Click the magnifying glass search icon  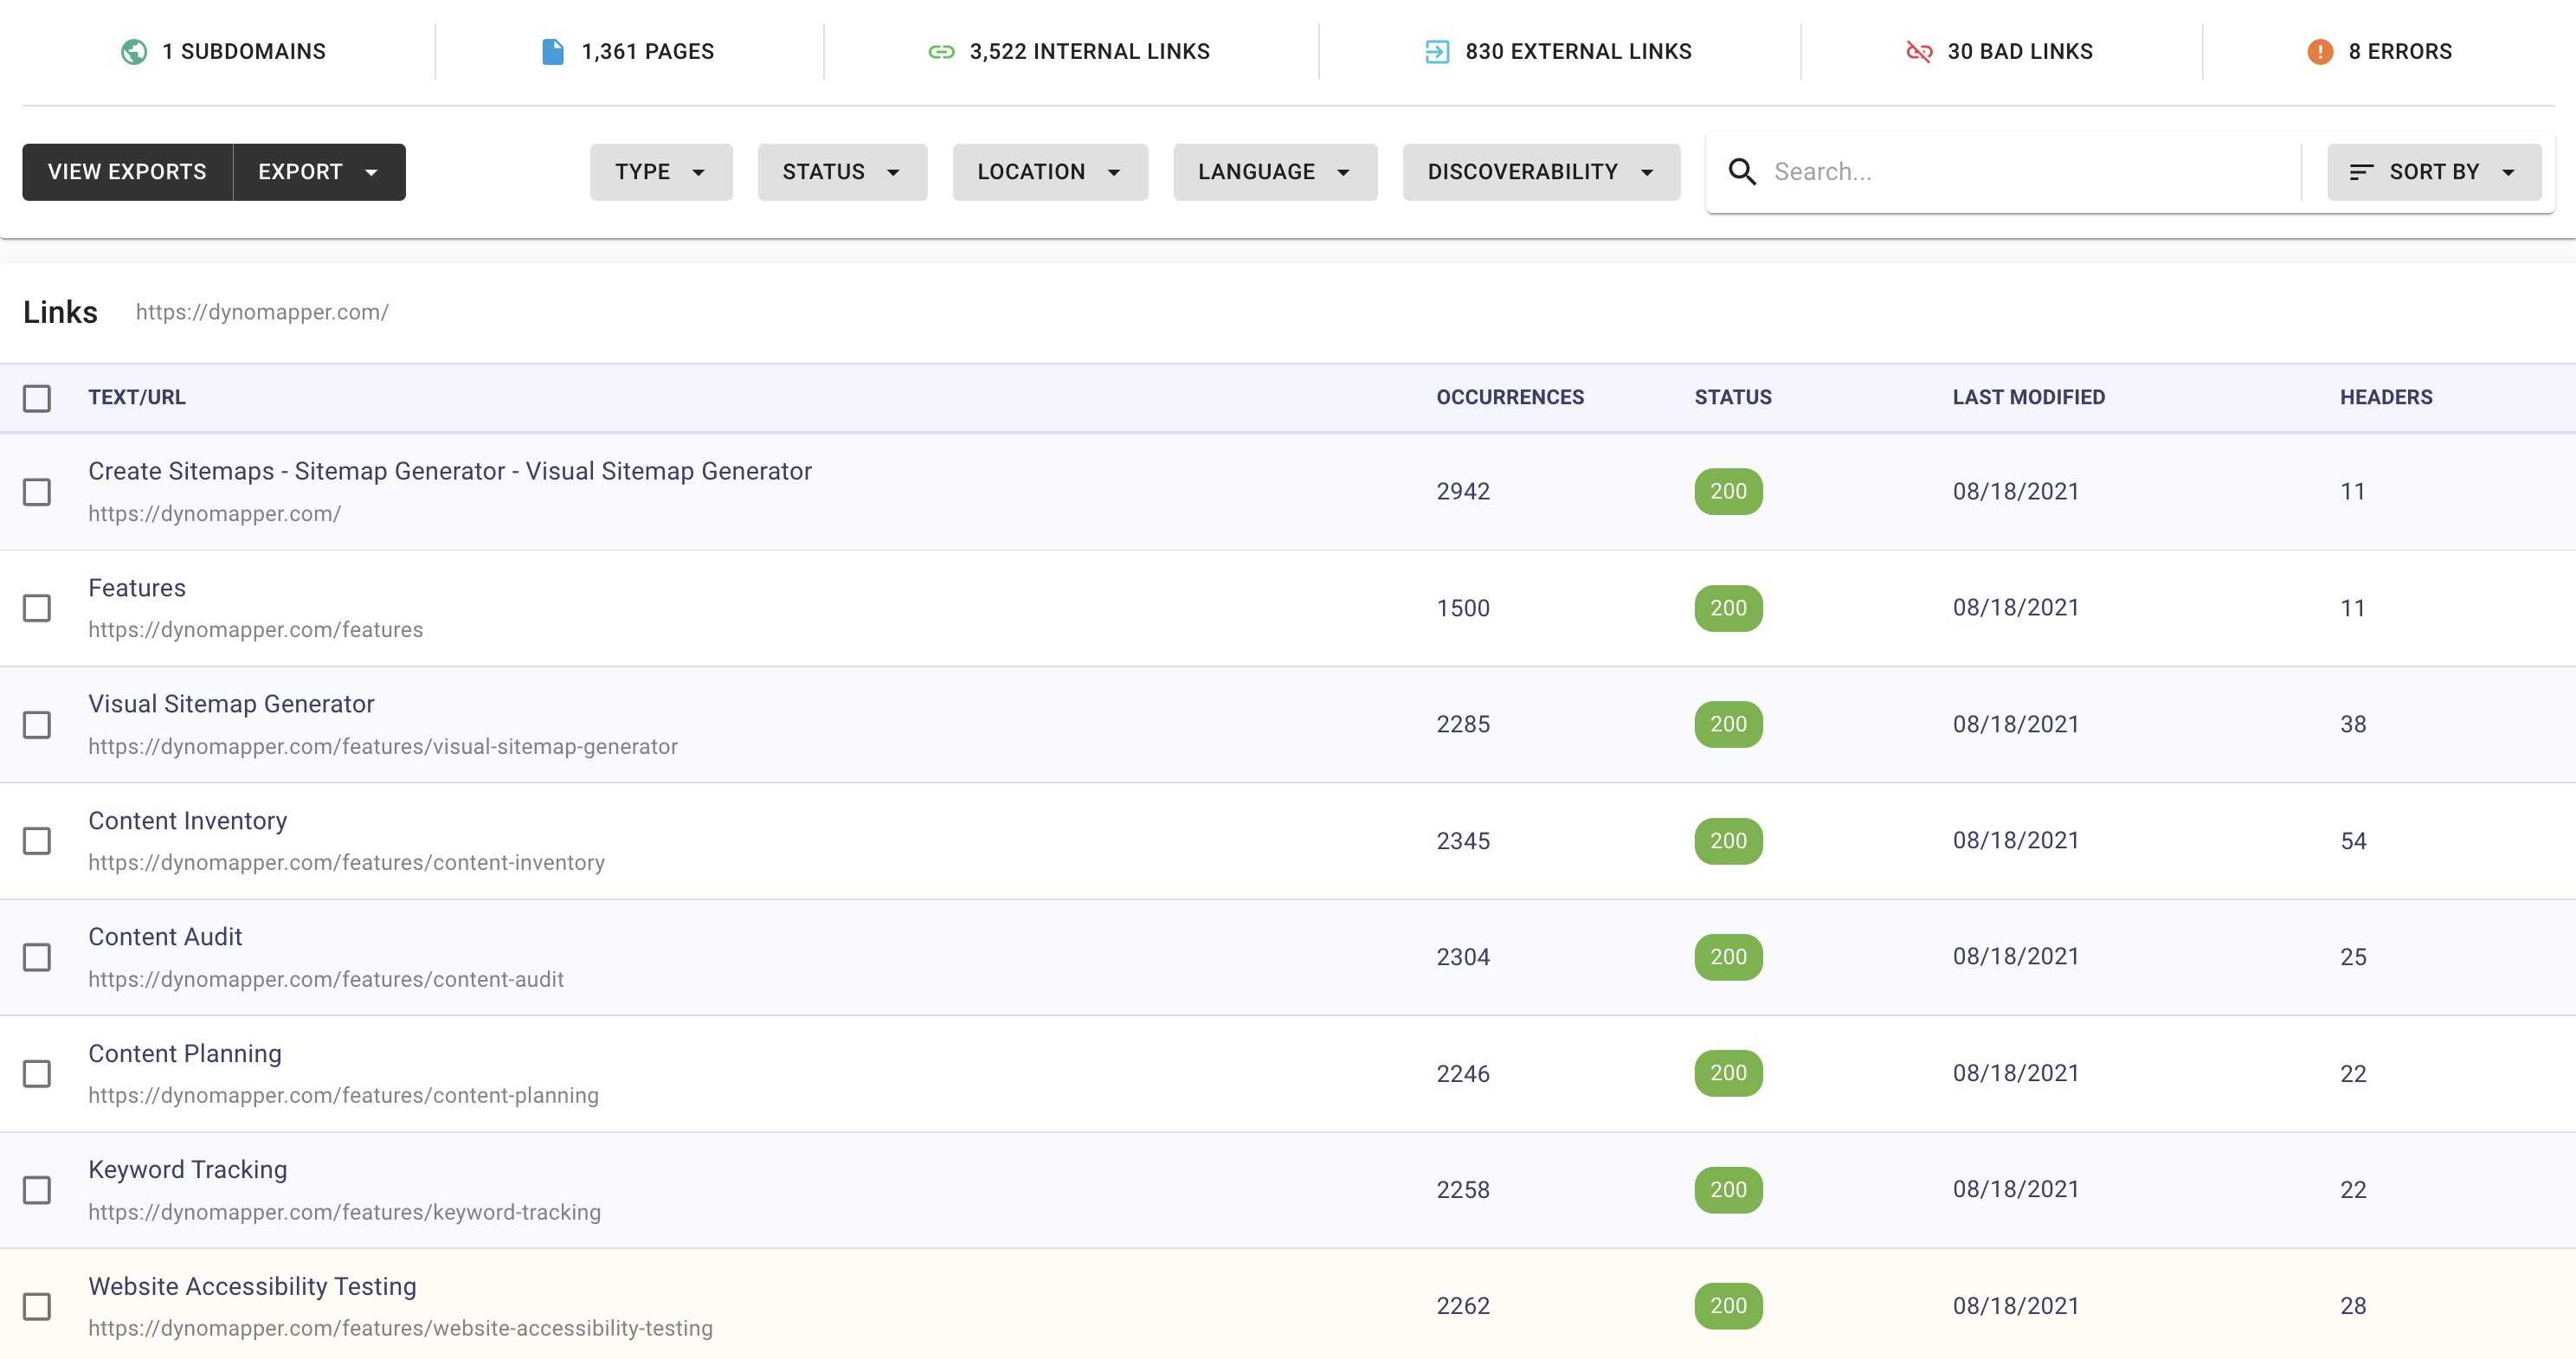[x=1742, y=172]
